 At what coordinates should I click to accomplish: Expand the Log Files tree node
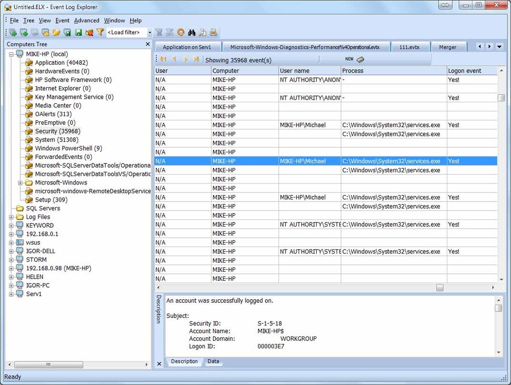(x=12, y=217)
